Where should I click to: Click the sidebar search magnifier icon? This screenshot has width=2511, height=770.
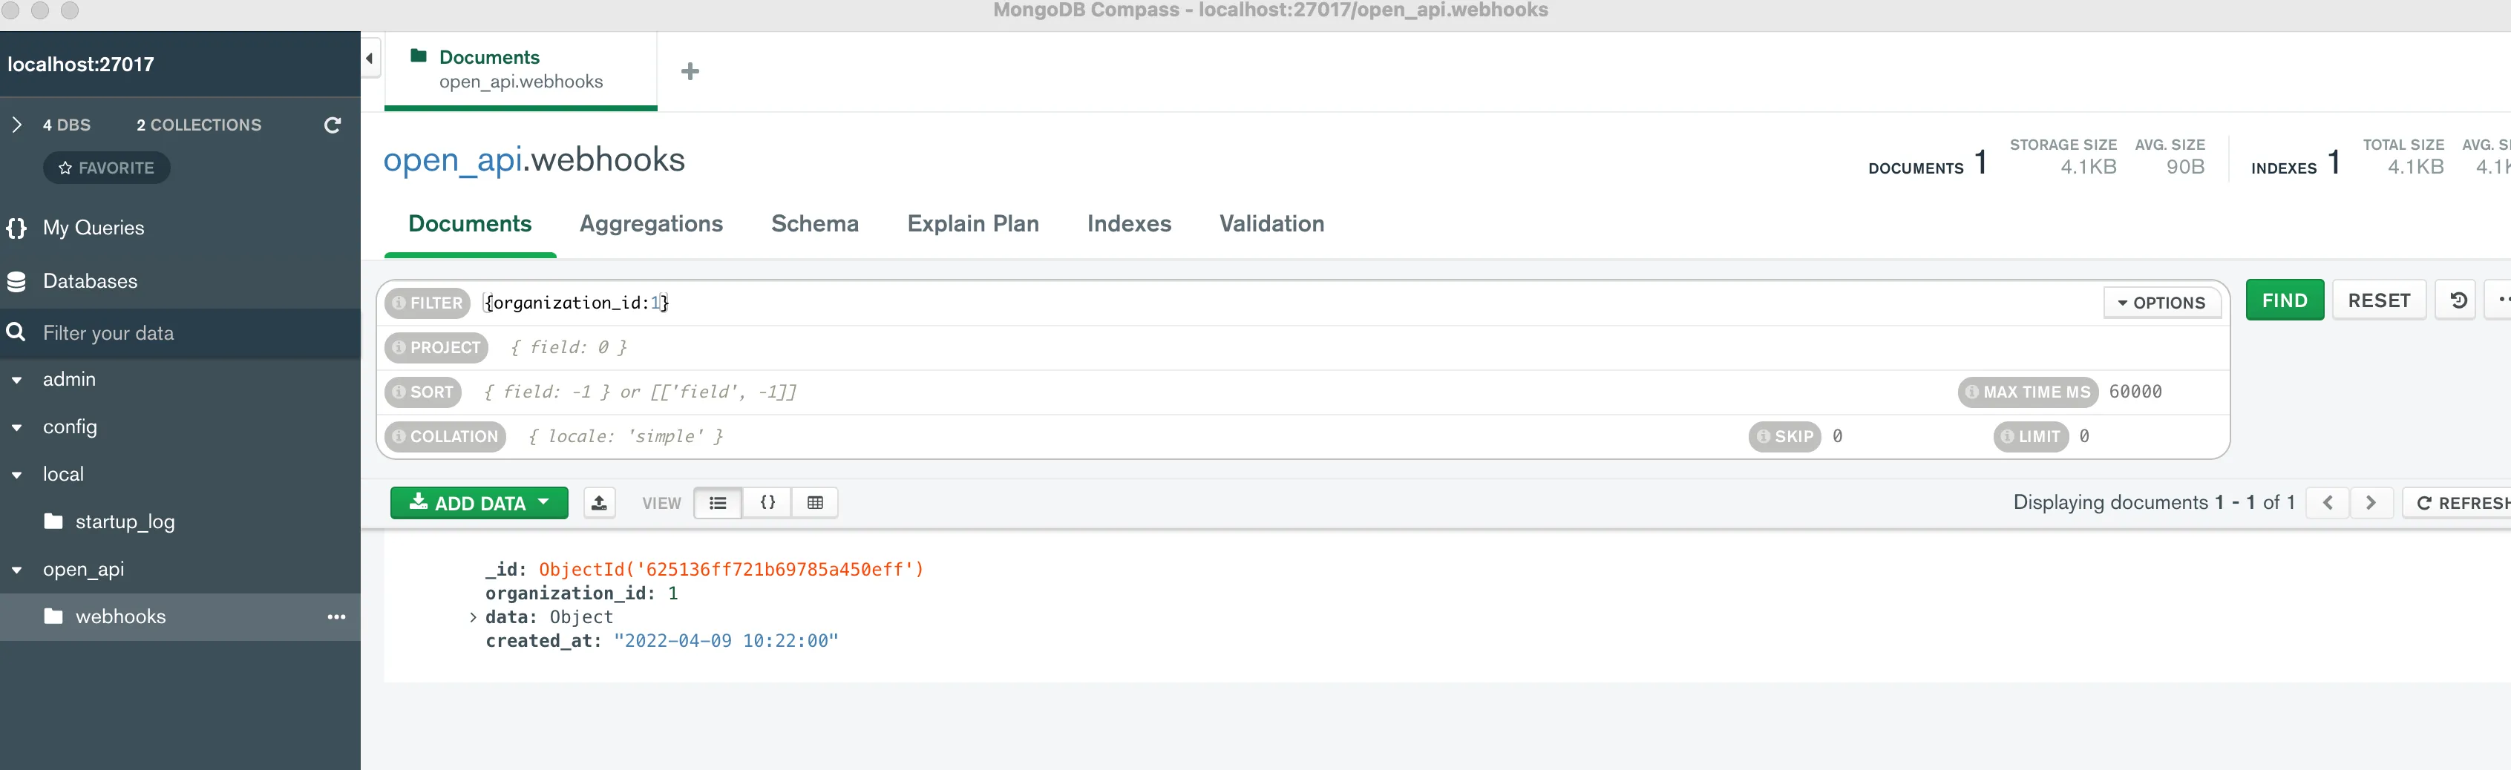click(16, 332)
